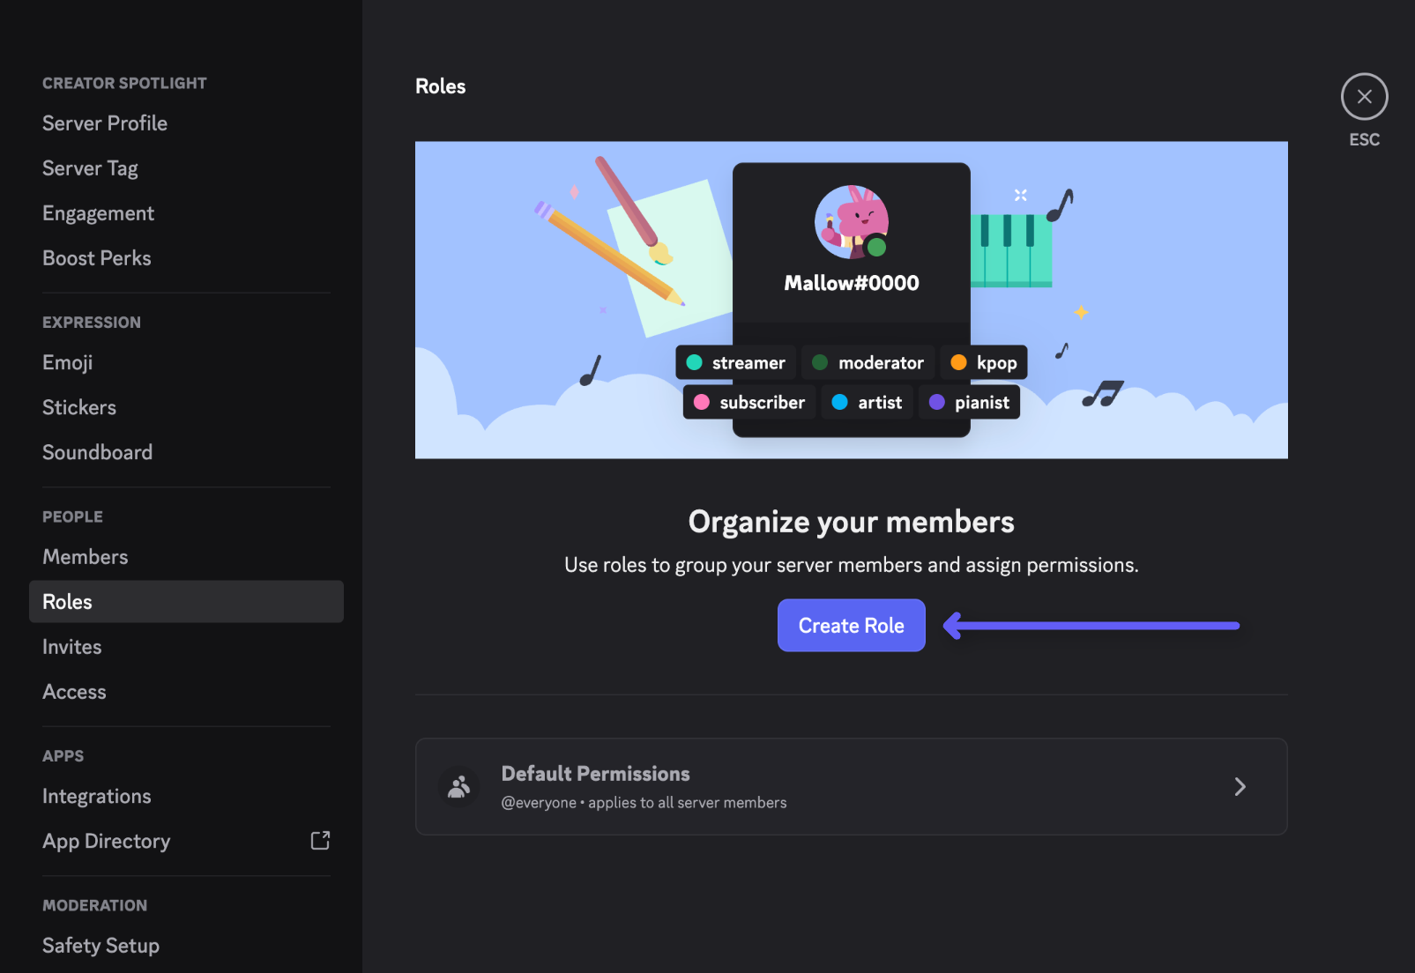Click the Create Role button
The width and height of the screenshot is (1415, 973).
click(851, 626)
